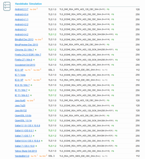Open Safari 6.0.4 / OS X 10.8.4 link
Screen dimensions: 145x159
(x=27, y=141)
